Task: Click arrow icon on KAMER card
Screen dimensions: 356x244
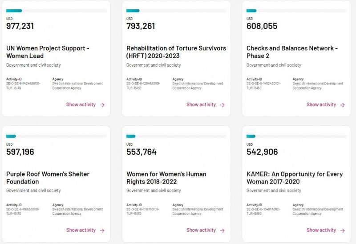Action: coord(343,231)
